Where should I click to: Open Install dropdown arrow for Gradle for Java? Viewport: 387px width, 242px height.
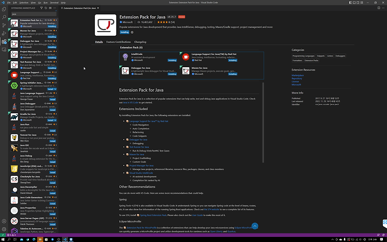[x=55, y=120]
